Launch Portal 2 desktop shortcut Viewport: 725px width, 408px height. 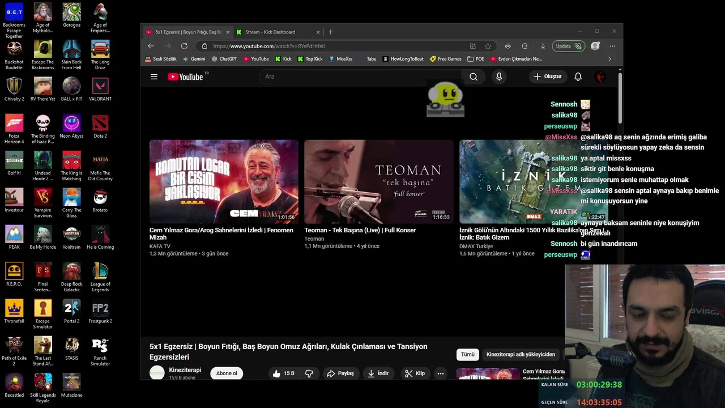(x=71, y=312)
